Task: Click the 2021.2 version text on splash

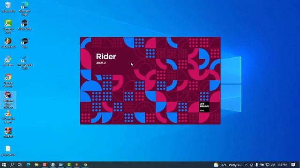Action: (101, 63)
